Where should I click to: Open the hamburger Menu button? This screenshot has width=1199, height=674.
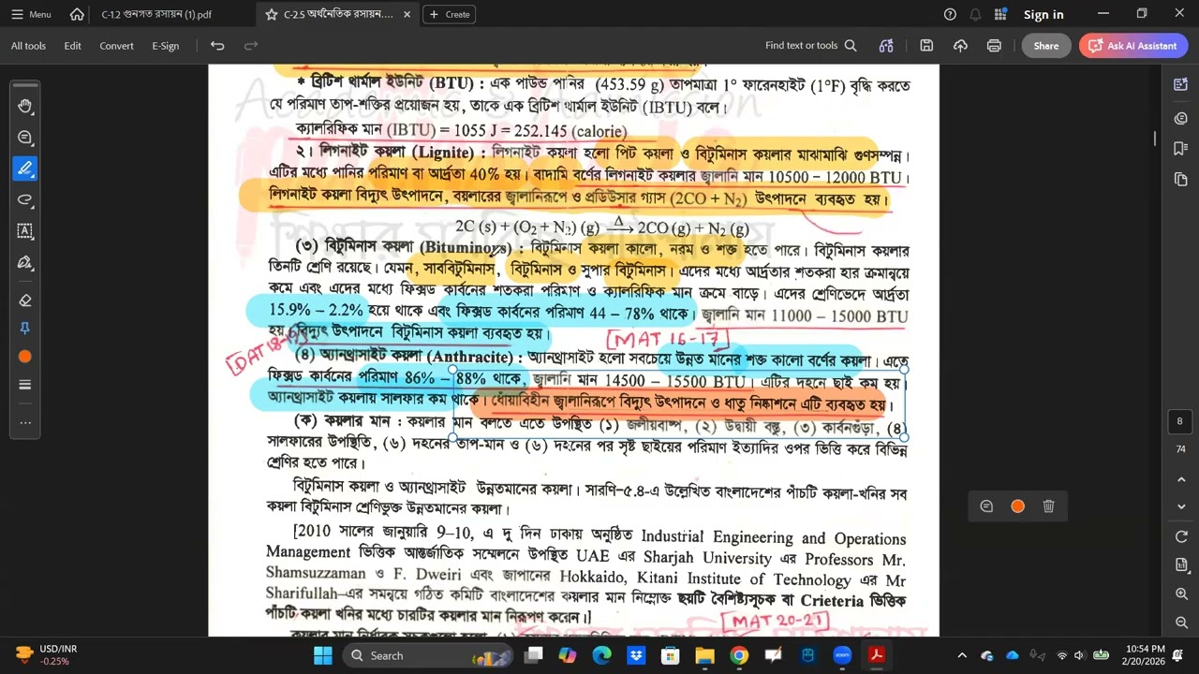pos(30,14)
